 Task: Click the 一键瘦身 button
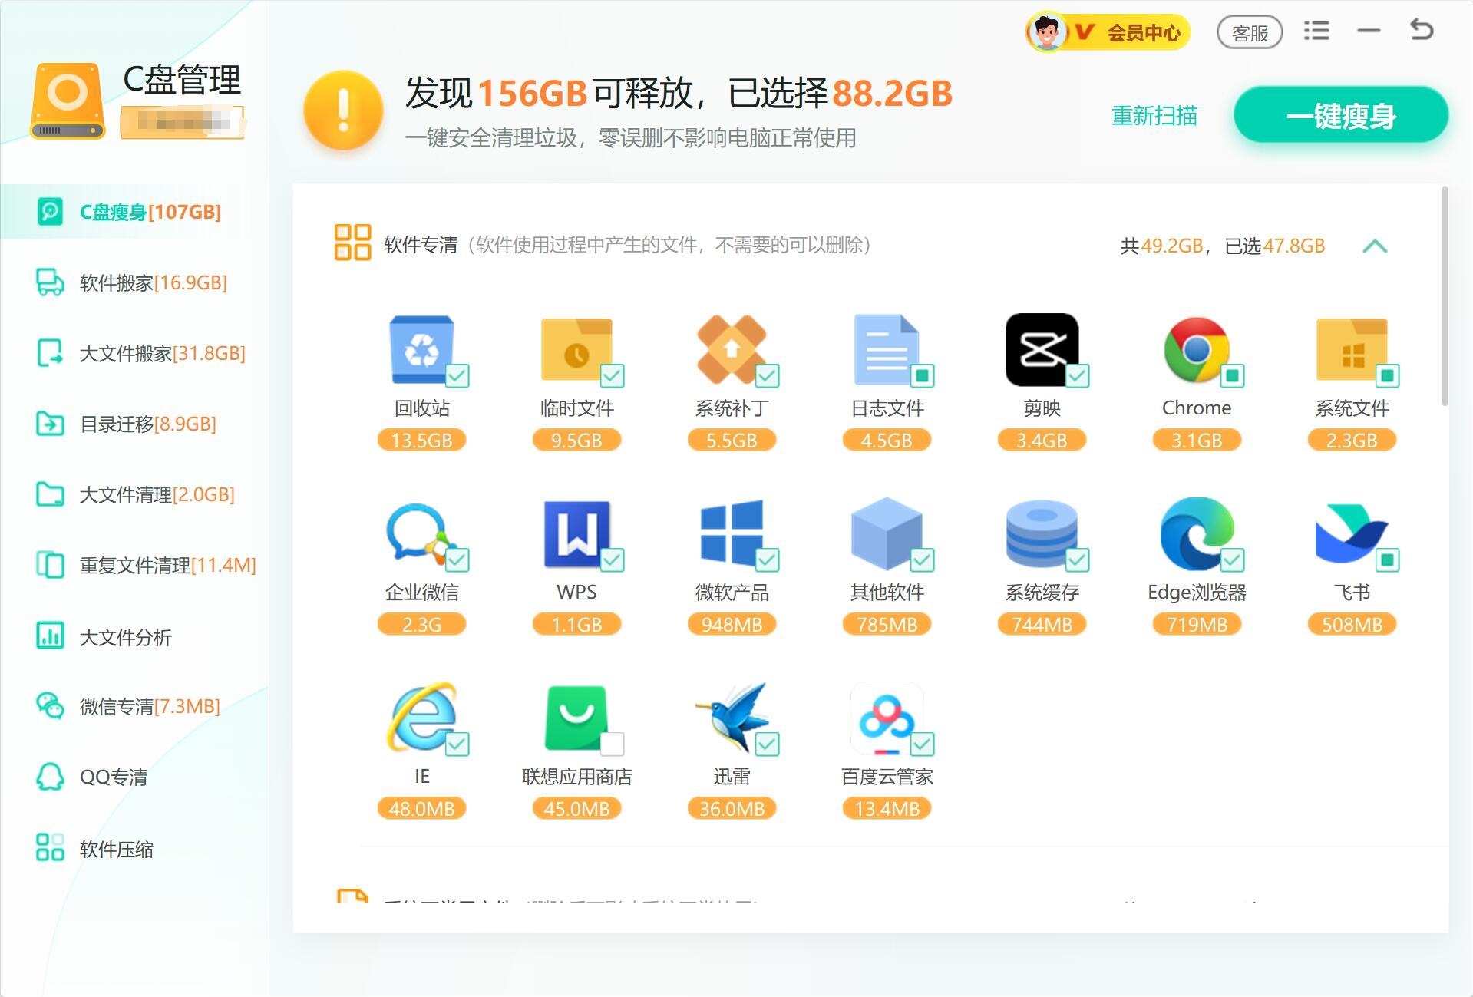coord(1341,115)
